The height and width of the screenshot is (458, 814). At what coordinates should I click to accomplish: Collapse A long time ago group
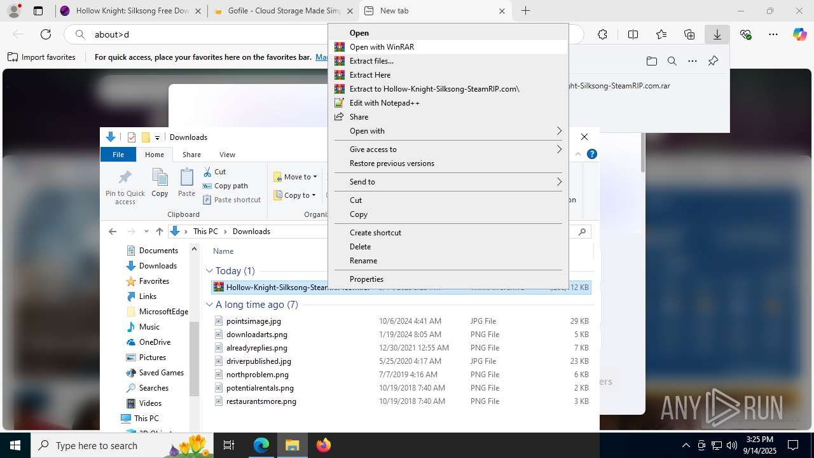click(x=209, y=305)
